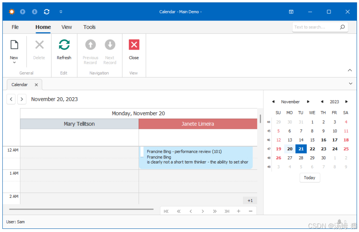Collapse the ribbon with the chevron

pos(350,71)
